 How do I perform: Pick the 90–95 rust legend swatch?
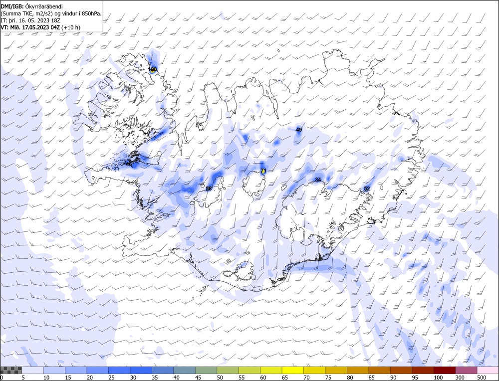point(401,370)
